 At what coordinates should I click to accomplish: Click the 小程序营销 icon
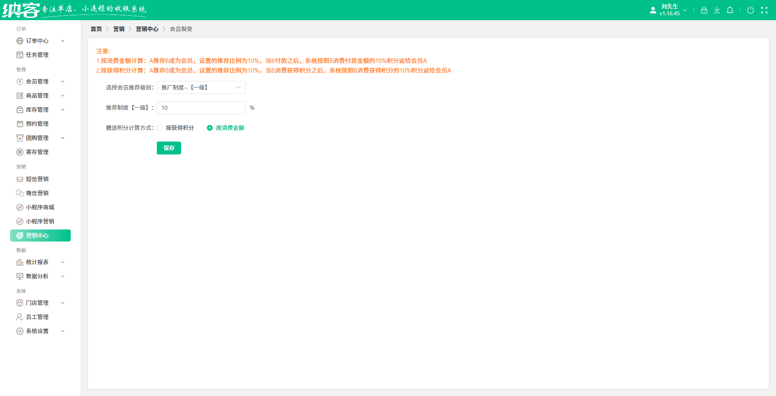point(20,221)
